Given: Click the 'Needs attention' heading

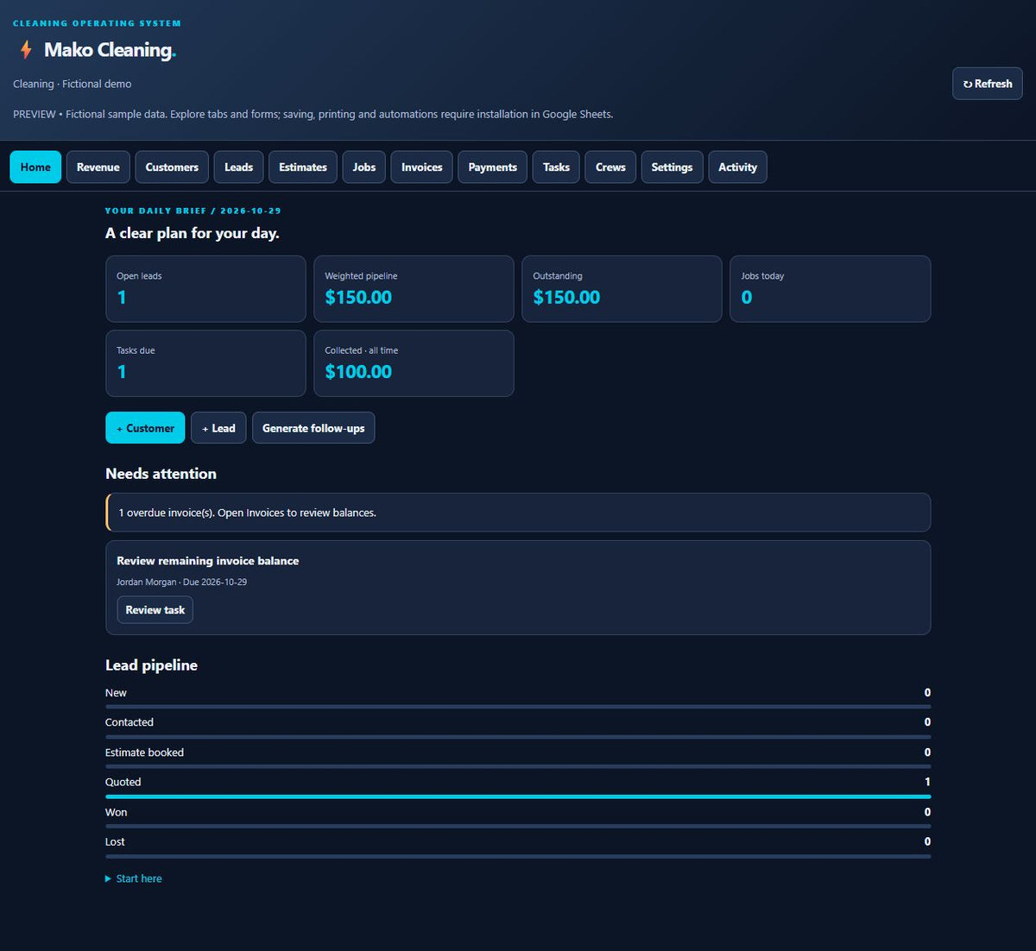Looking at the screenshot, I should [161, 474].
